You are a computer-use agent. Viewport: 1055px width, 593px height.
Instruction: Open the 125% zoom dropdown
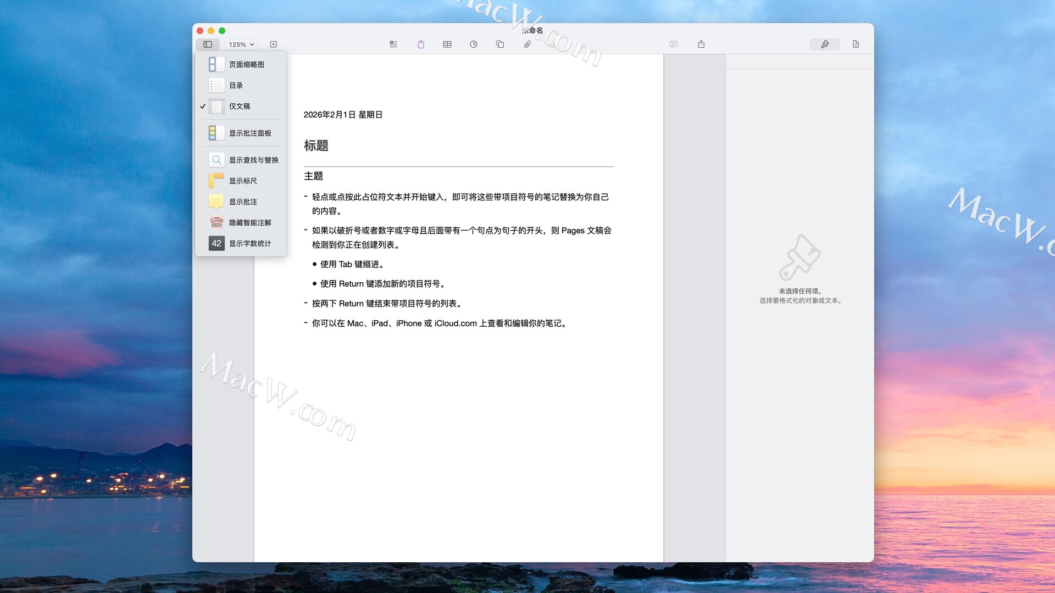pos(241,44)
